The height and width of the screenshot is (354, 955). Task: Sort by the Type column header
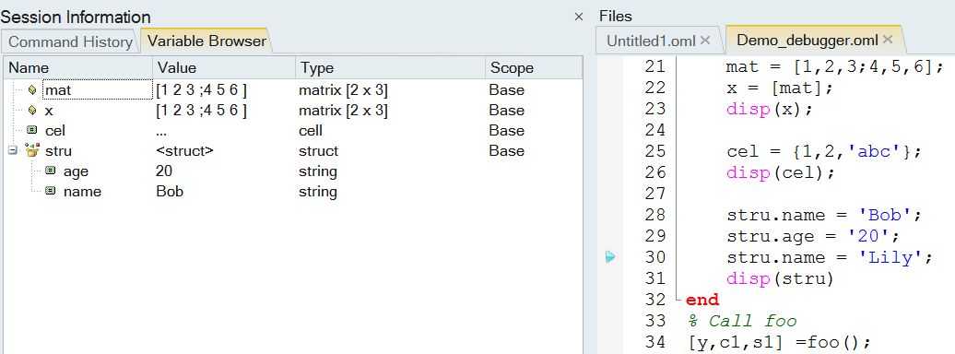point(391,67)
